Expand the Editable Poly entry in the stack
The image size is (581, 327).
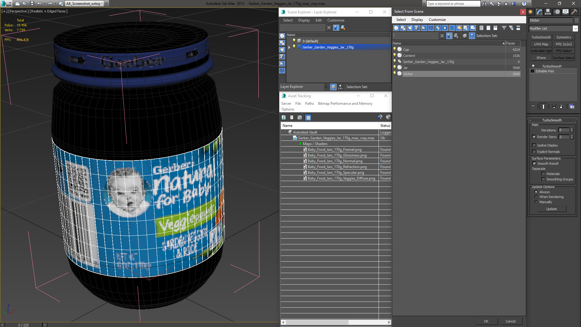click(x=533, y=71)
